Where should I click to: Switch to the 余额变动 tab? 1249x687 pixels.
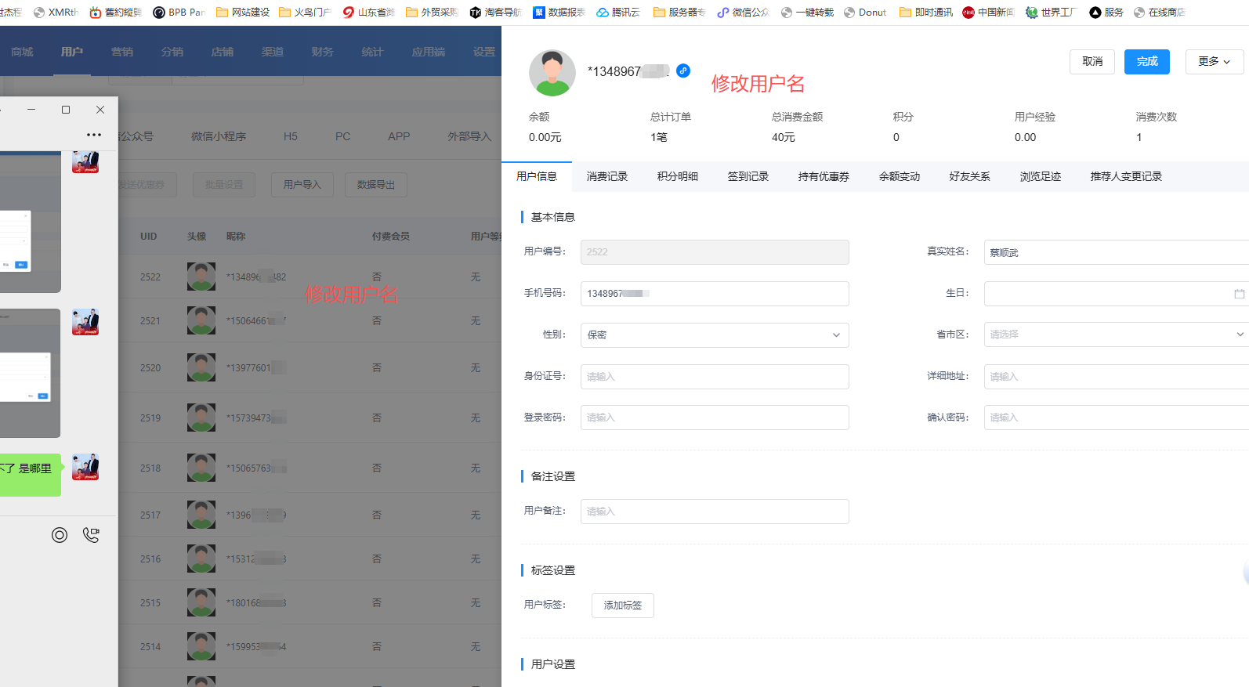tap(899, 176)
